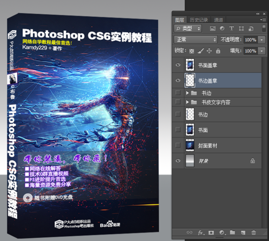This screenshot has height=241, width=269.
Task: Click the 不透明度 100% value field
Action: click(250, 40)
